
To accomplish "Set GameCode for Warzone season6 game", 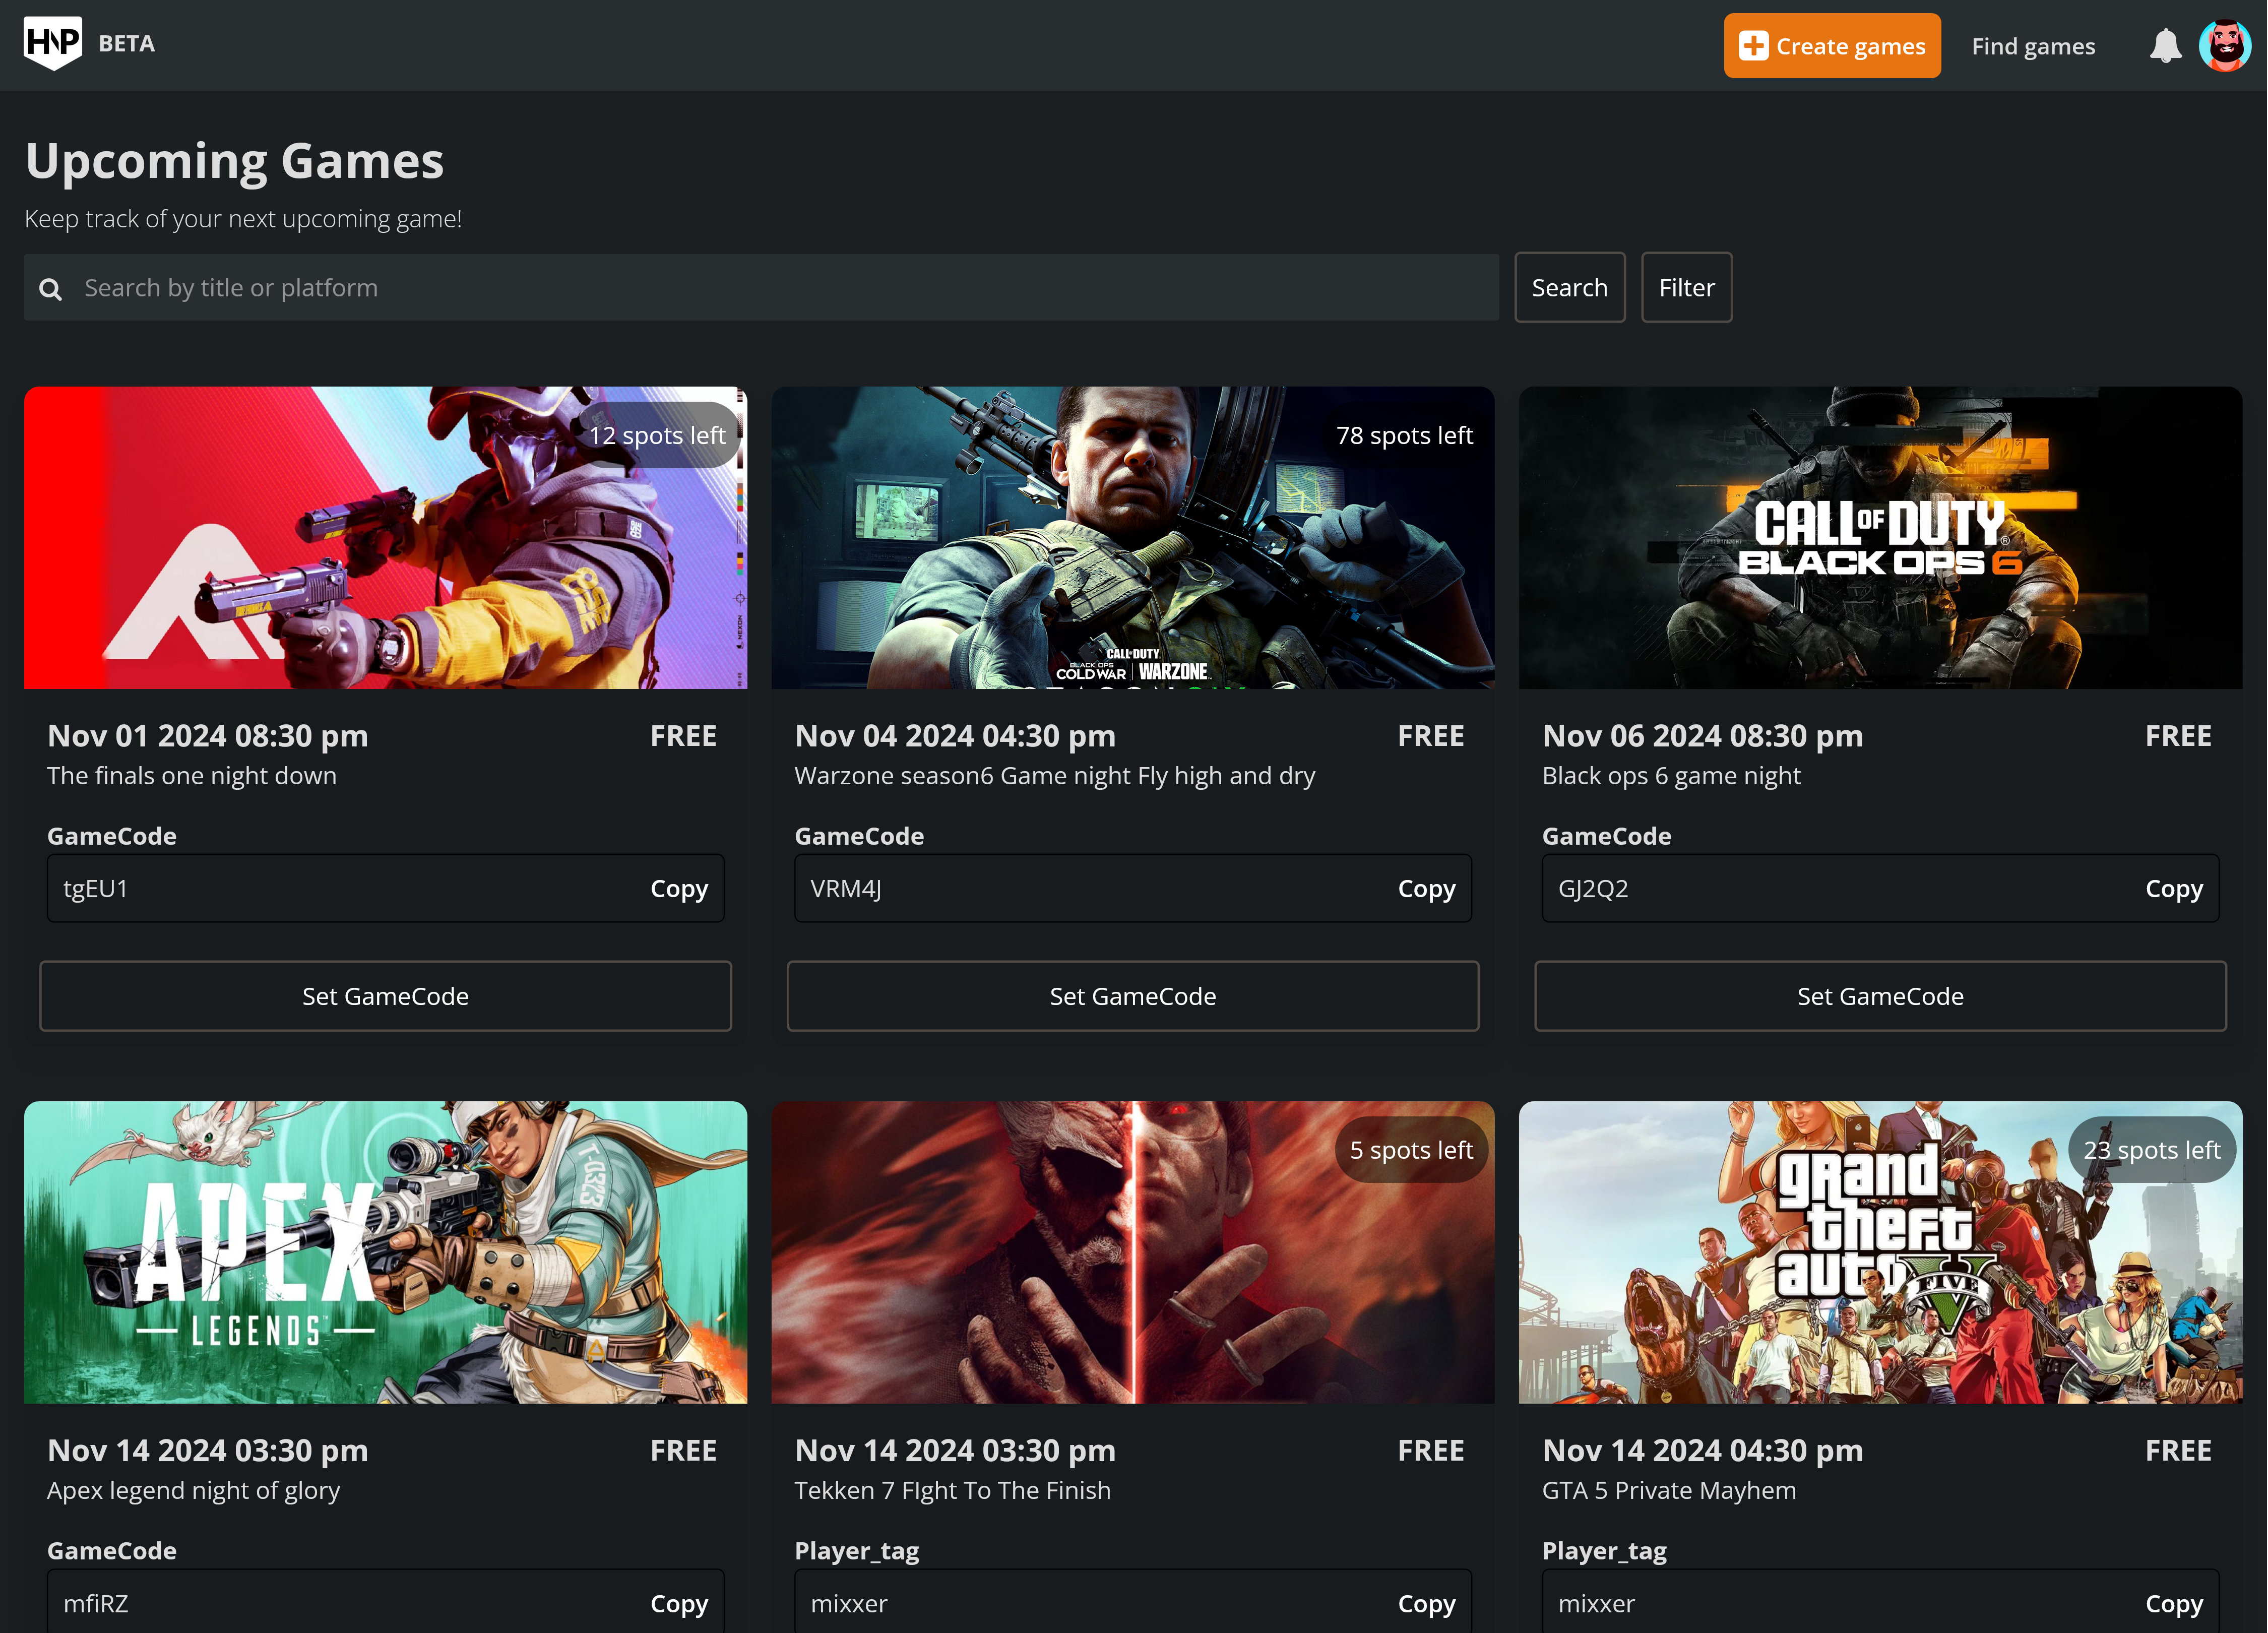I will 1132,996.
